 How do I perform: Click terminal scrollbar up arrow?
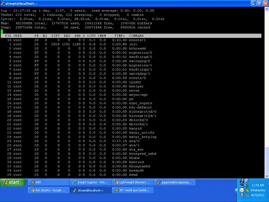[267, 9]
